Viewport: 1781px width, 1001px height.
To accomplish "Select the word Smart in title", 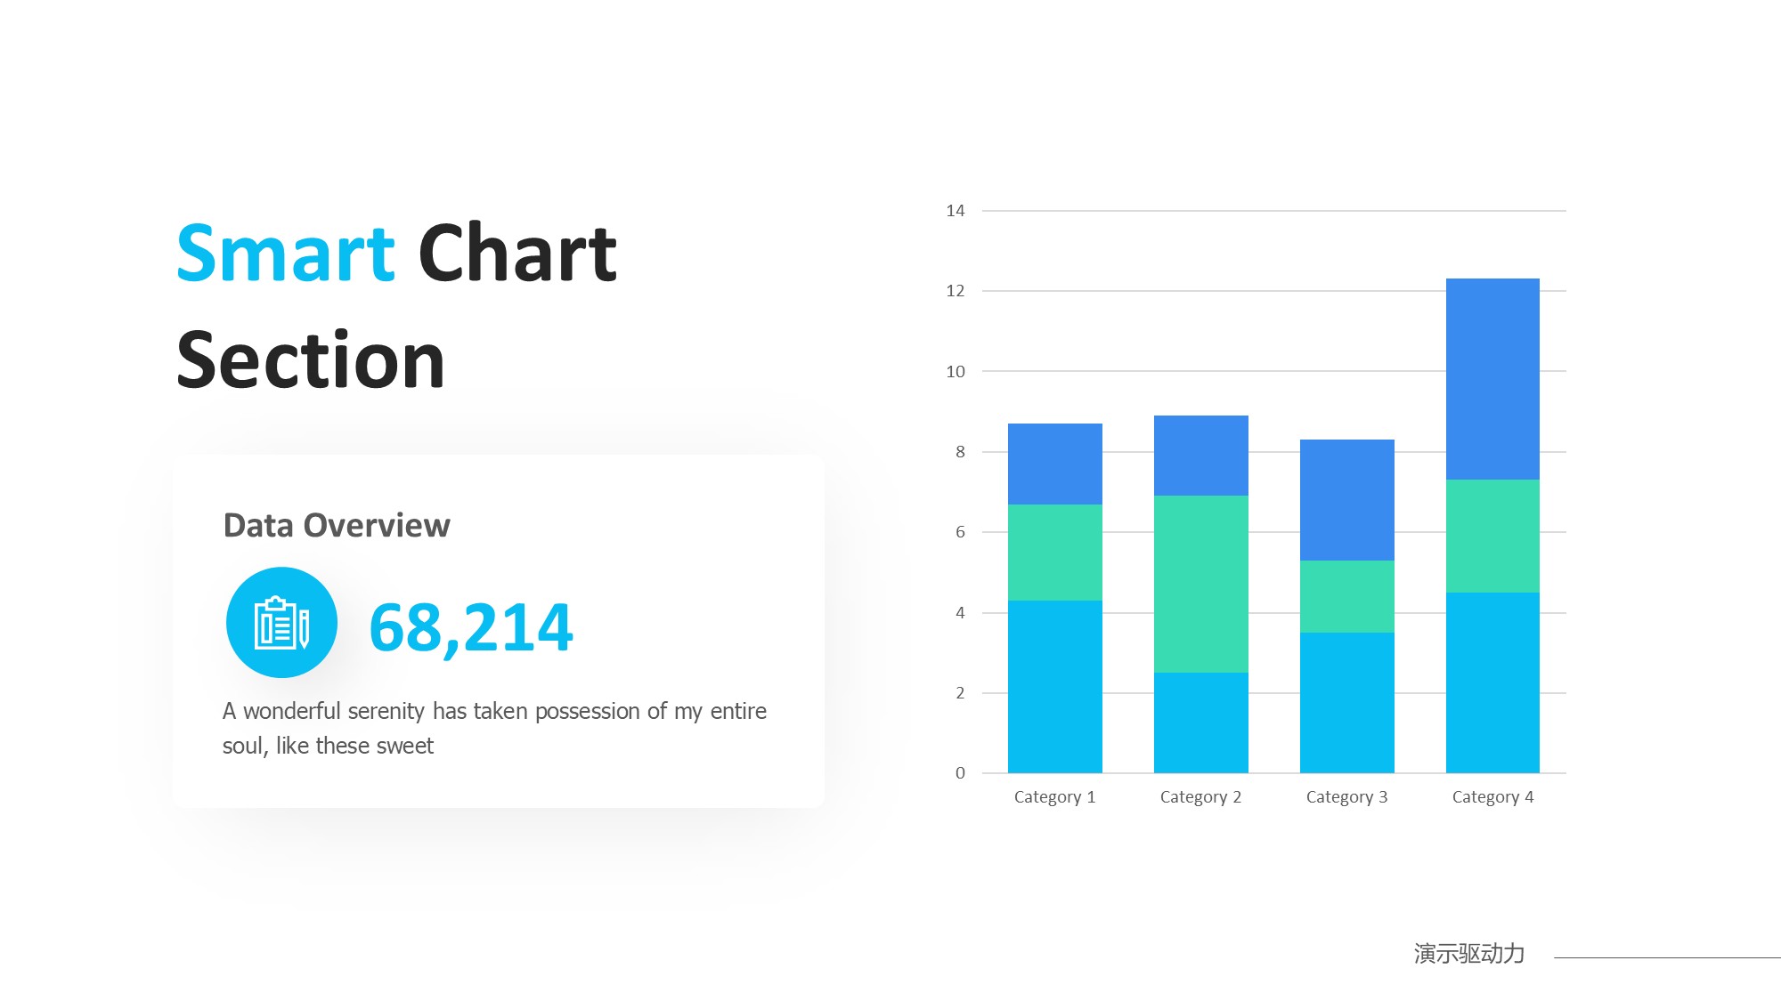I will (285, 254).
